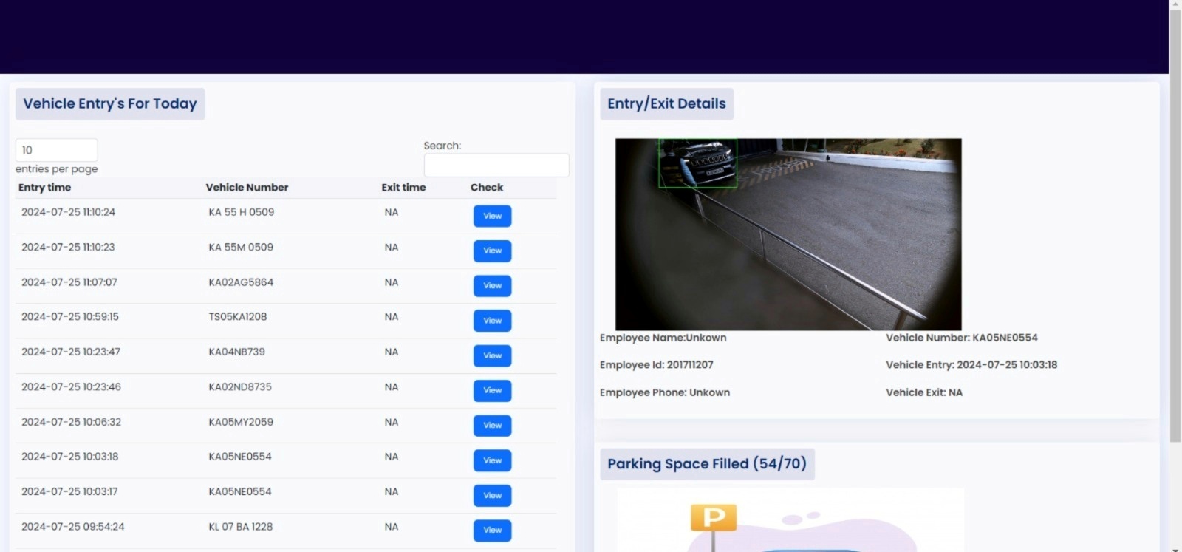Click the vehicle camera snapshot image
The width and height of the screenshot is (1182, 552).
[x=788, y=234]
